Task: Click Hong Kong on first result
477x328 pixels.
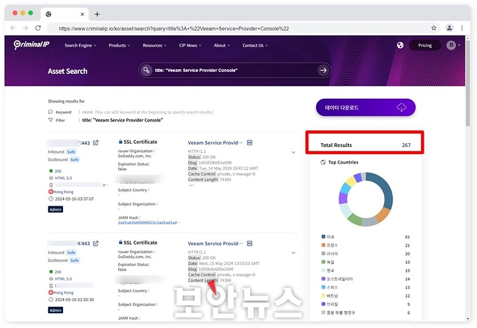Action: click(63, 192)
